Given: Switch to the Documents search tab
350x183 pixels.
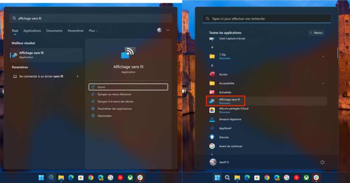Looking at the screenshot, I should click(x=54, y=31).
